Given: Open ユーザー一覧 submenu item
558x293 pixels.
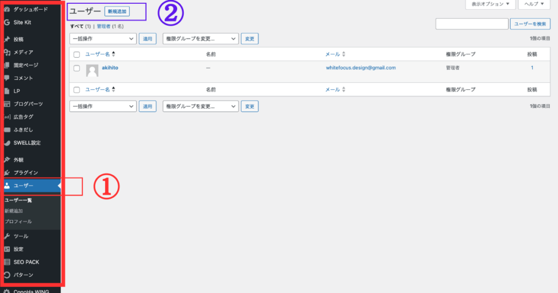Looking at the screenshot, I should click(x=18, y=200).
